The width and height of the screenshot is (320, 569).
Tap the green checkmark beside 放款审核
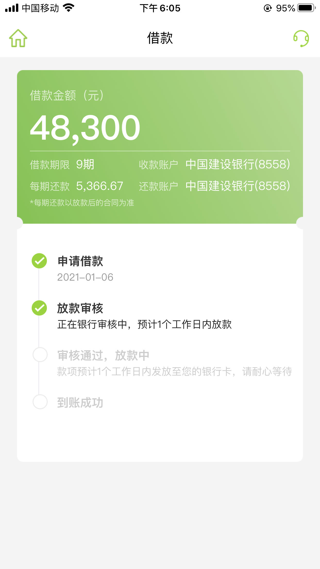[39, 308]
